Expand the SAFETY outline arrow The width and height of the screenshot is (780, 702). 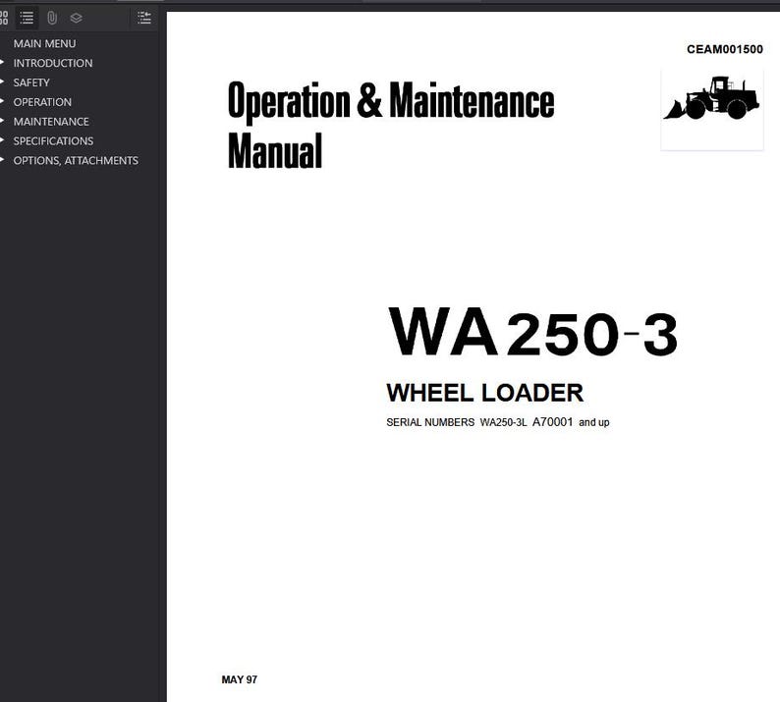[3, 82]
